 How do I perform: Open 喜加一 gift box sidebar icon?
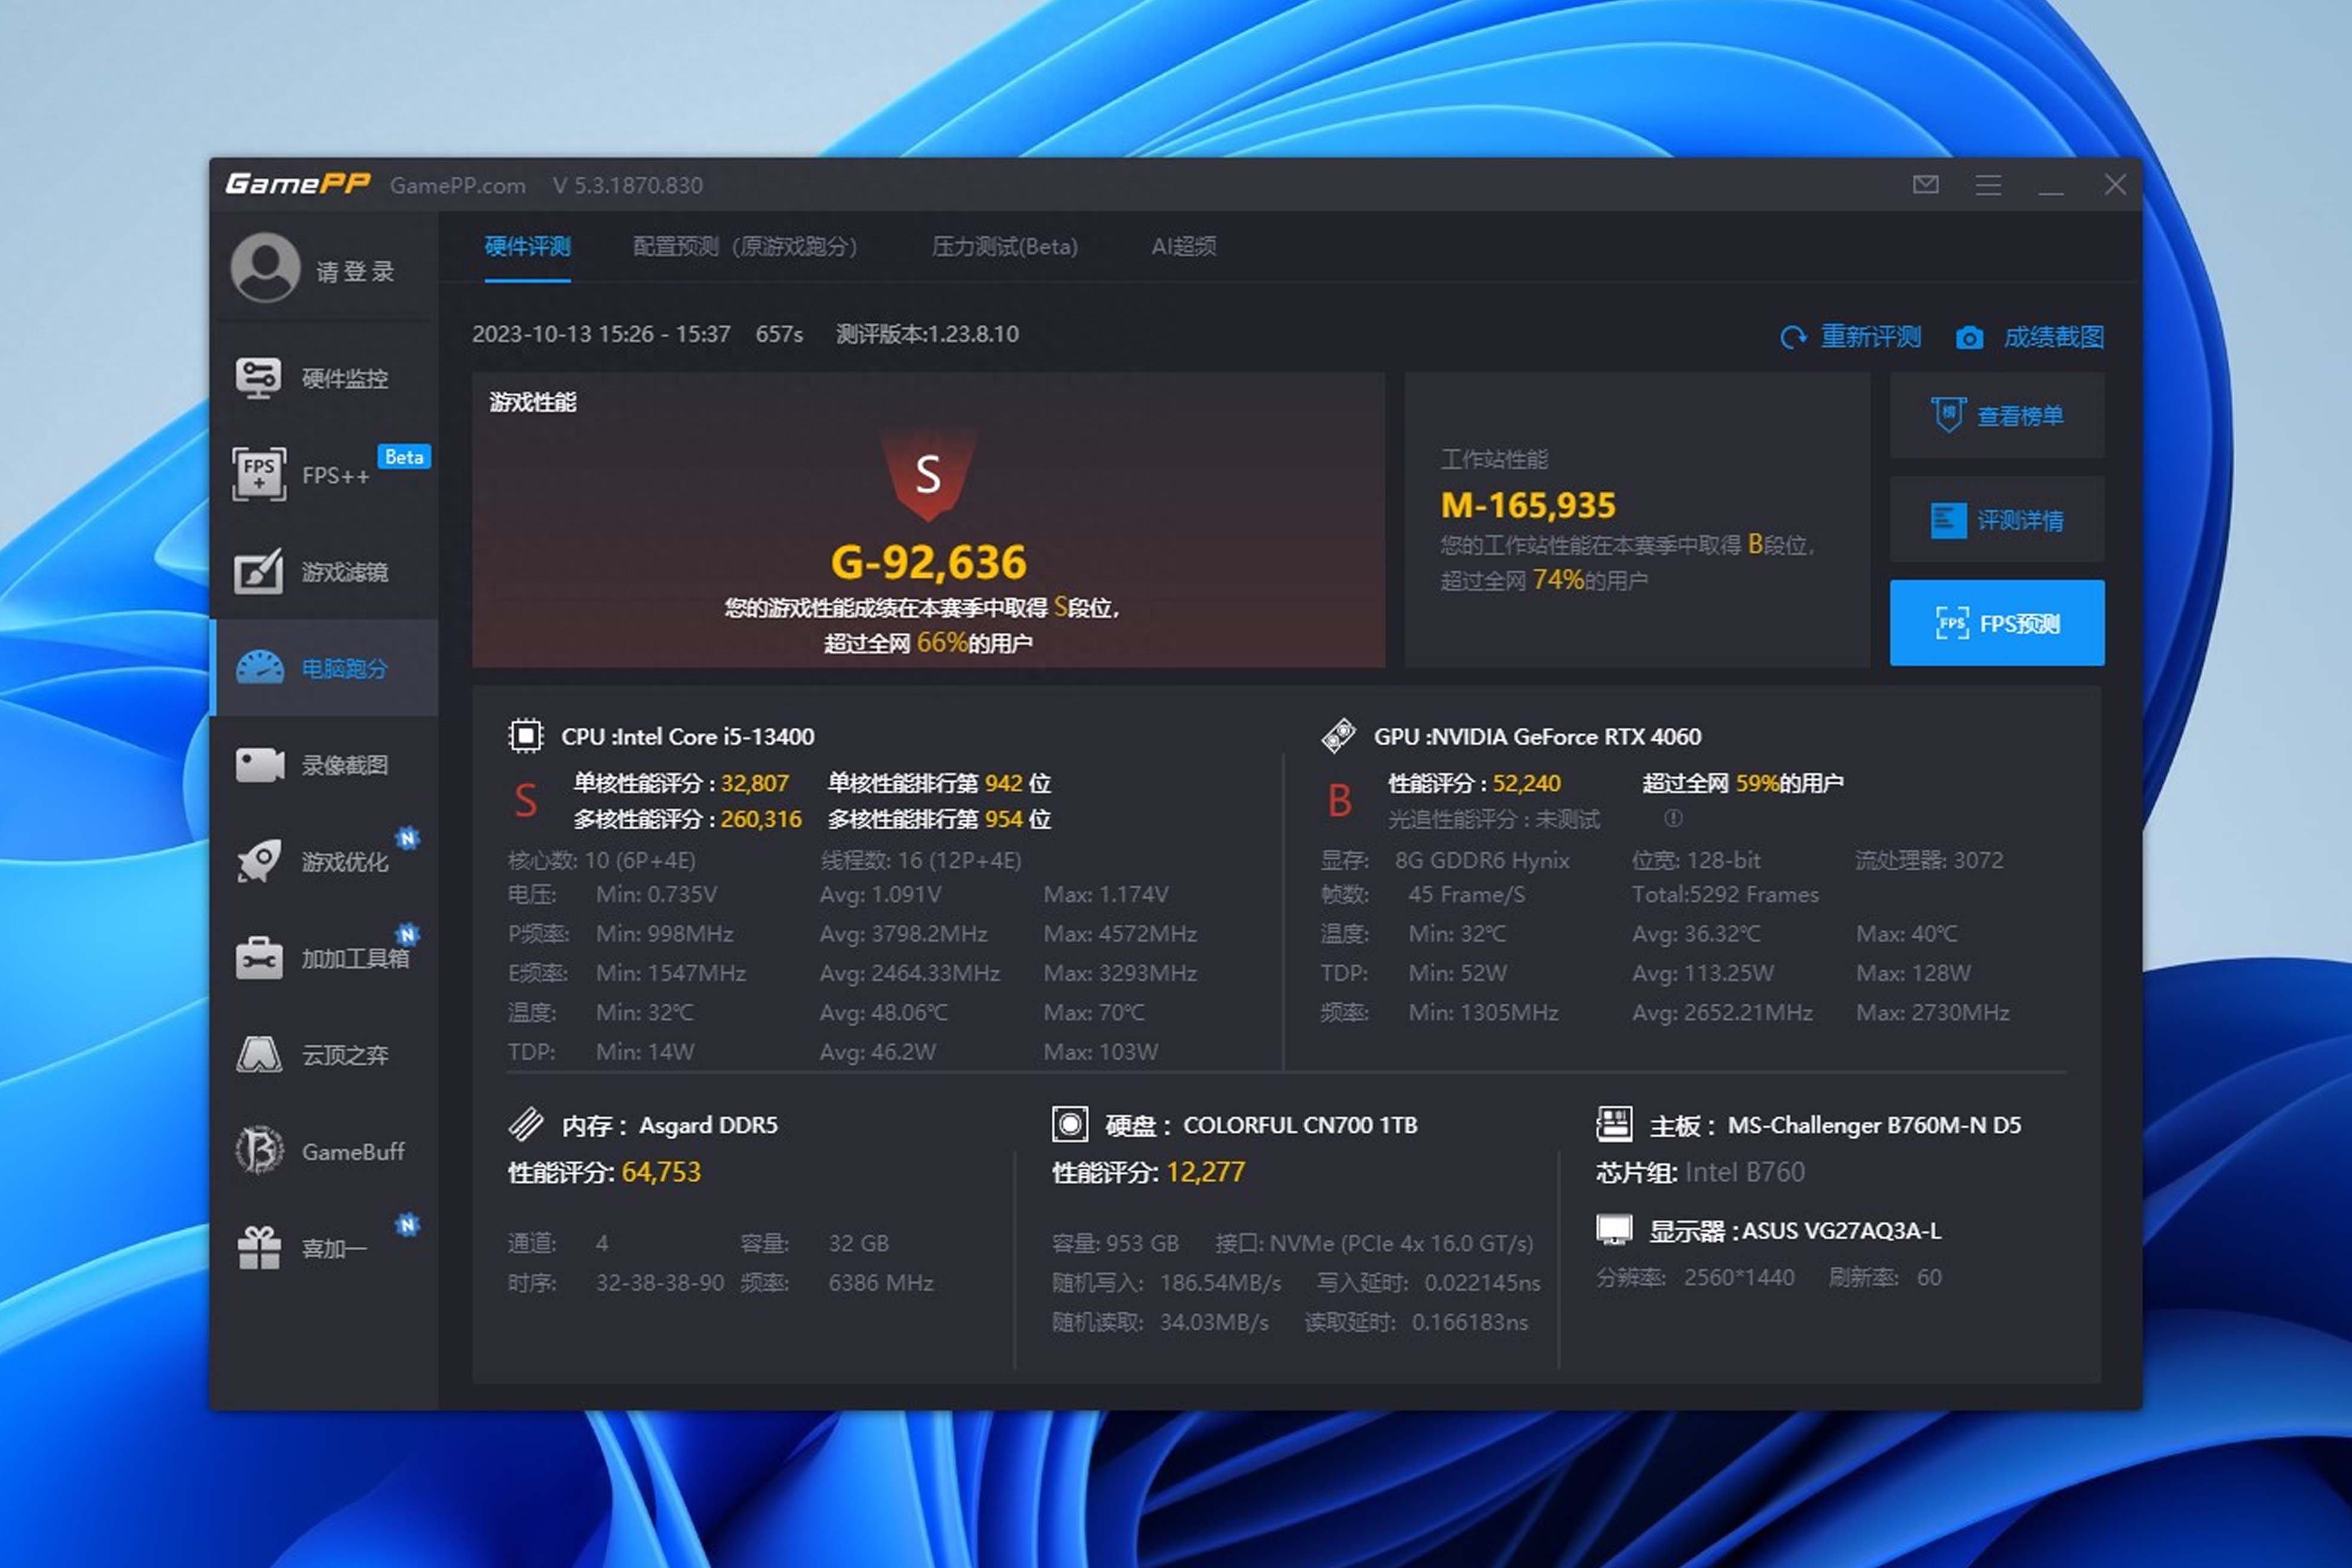pos(259,1248)
